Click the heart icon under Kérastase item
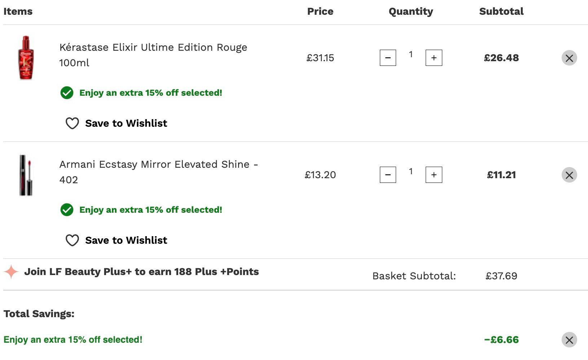 click(x=72, y=123)
